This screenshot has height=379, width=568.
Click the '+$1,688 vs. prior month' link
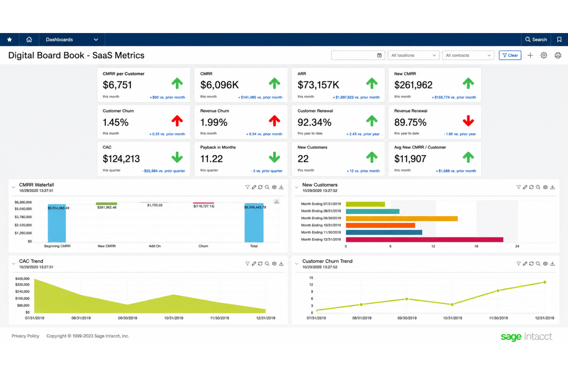tap(456, 171)
